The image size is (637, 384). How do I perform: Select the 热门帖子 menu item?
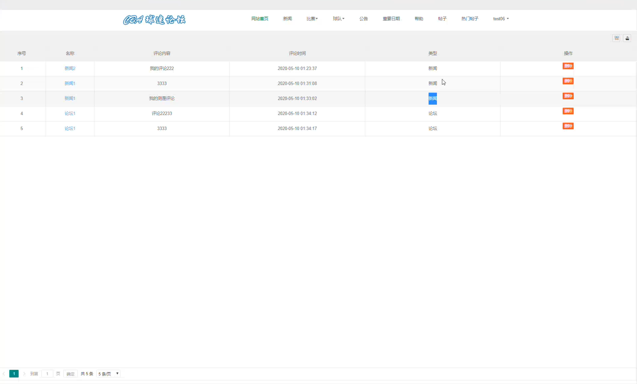pos(470,19)
